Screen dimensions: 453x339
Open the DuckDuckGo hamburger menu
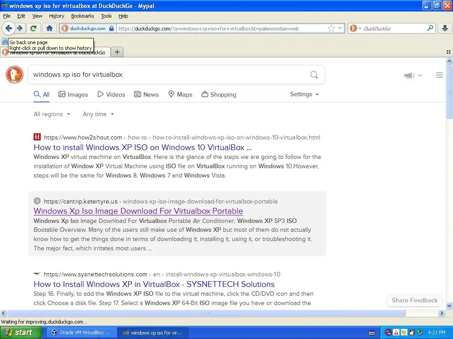[439, 75]
